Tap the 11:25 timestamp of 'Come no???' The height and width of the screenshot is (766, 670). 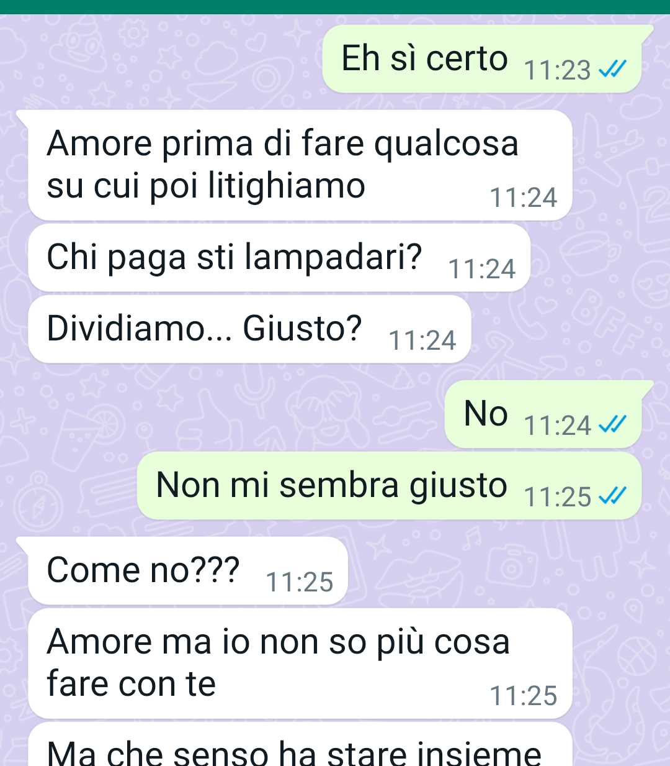click(x=300, y=582)
